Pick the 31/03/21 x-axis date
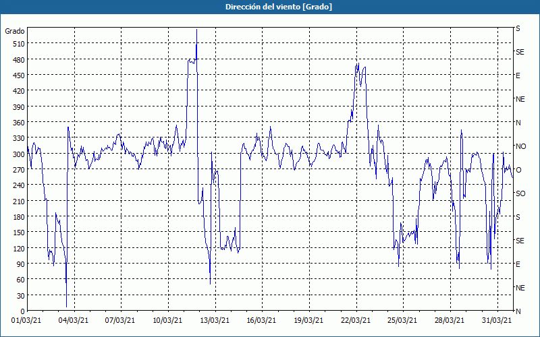The image size is (540, 337). [x=497, y=321]
